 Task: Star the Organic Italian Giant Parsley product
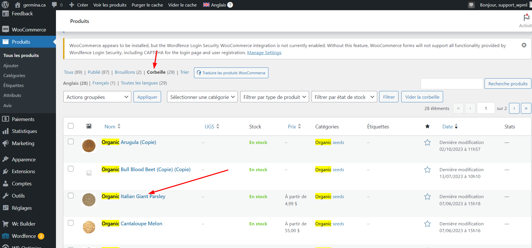(x=427, y=197)
